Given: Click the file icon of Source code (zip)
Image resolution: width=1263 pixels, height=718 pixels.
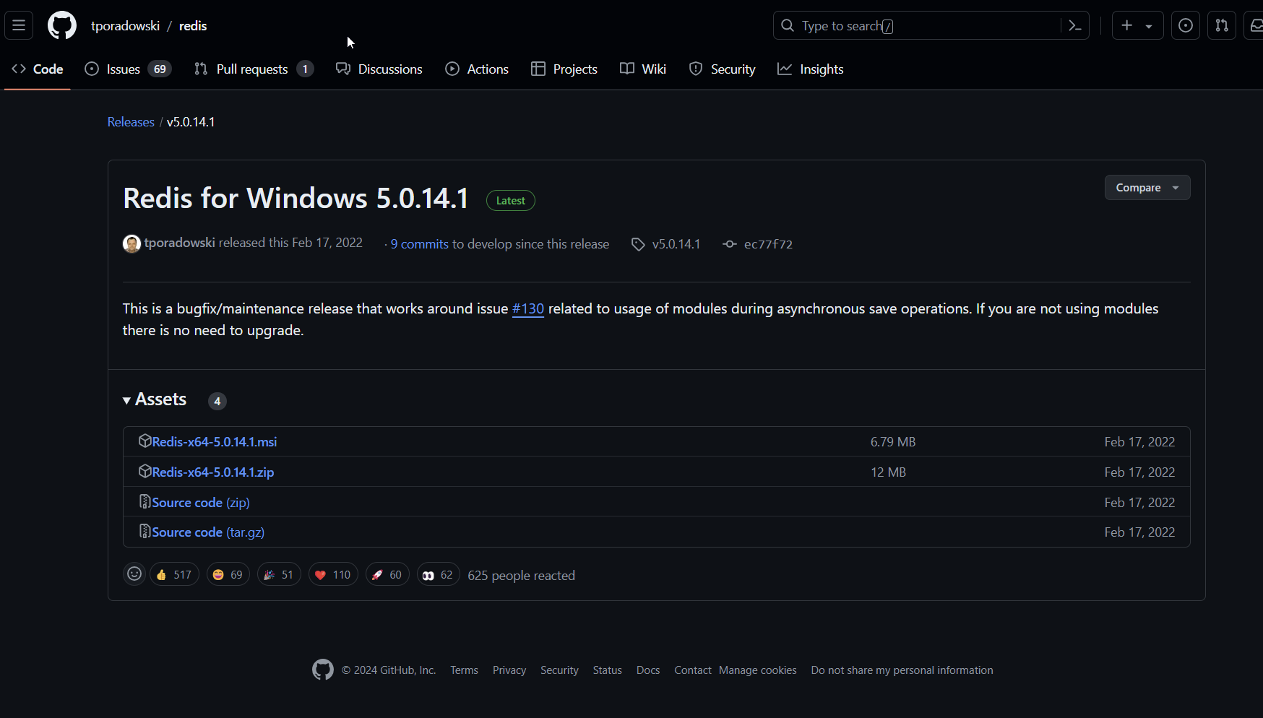Looking at the screenshot, I should pyautogui.click(x=145, y=501).
